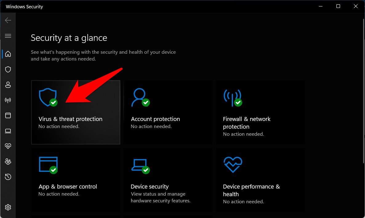
Task: Open the Account protection tile
Action: [x=168, y=112]
